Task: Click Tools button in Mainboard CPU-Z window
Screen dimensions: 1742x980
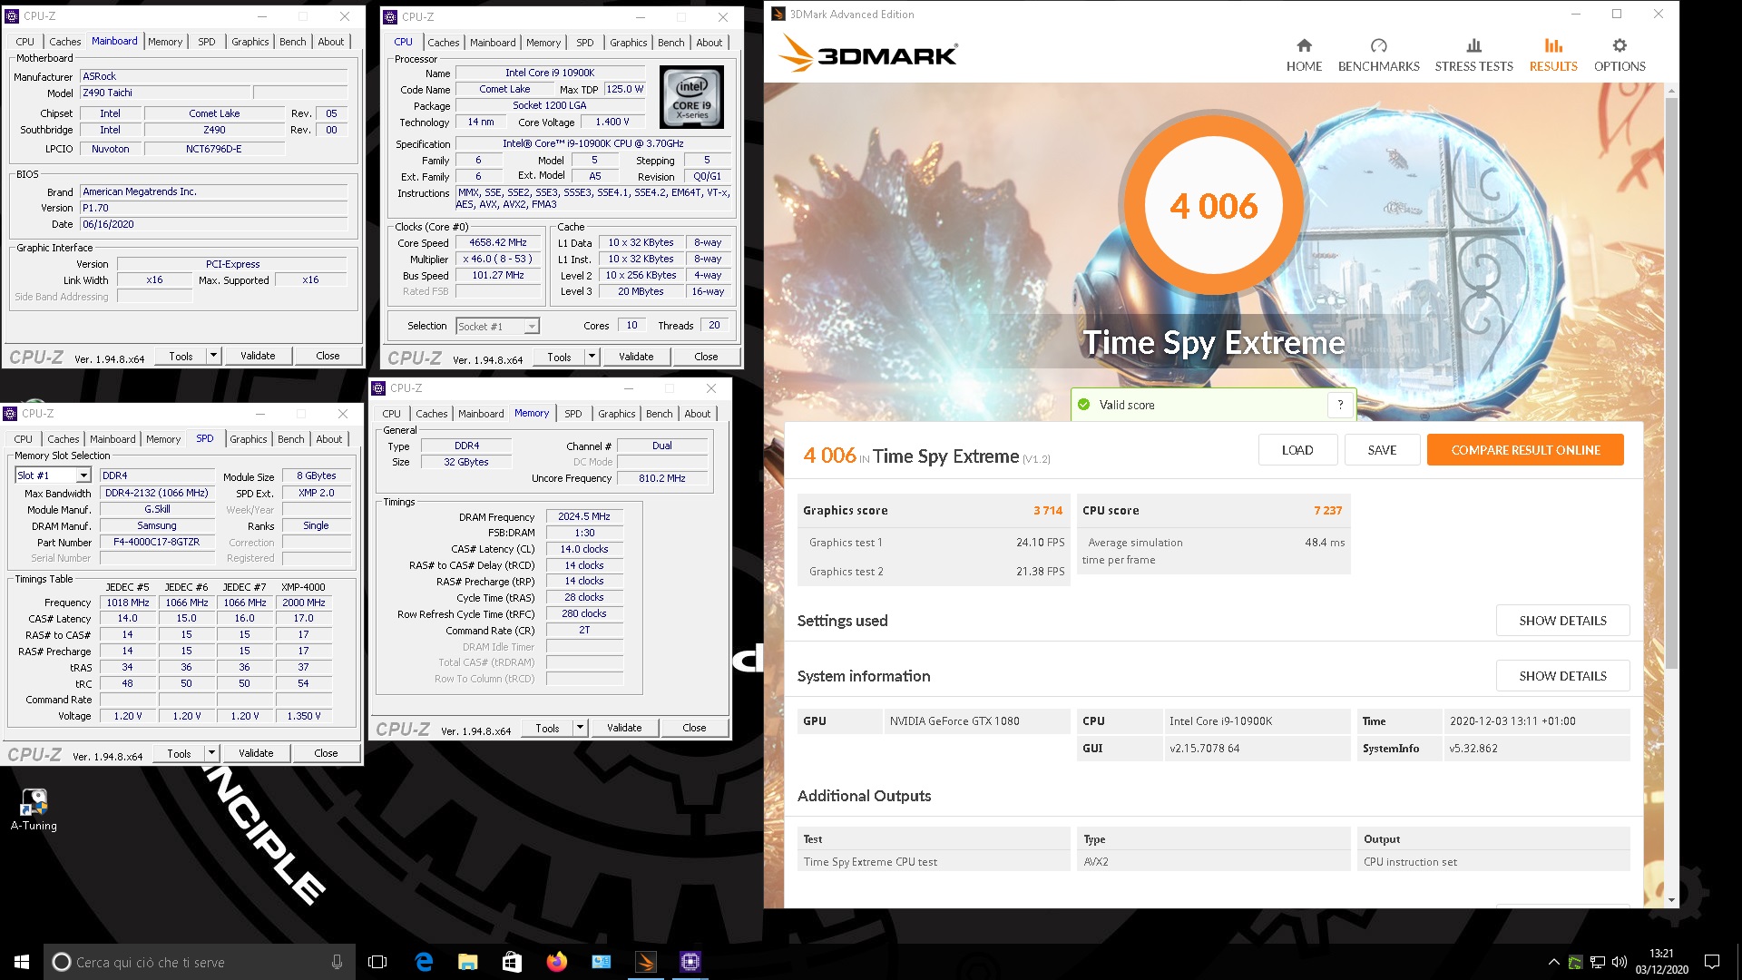Action: click(181, 356)
